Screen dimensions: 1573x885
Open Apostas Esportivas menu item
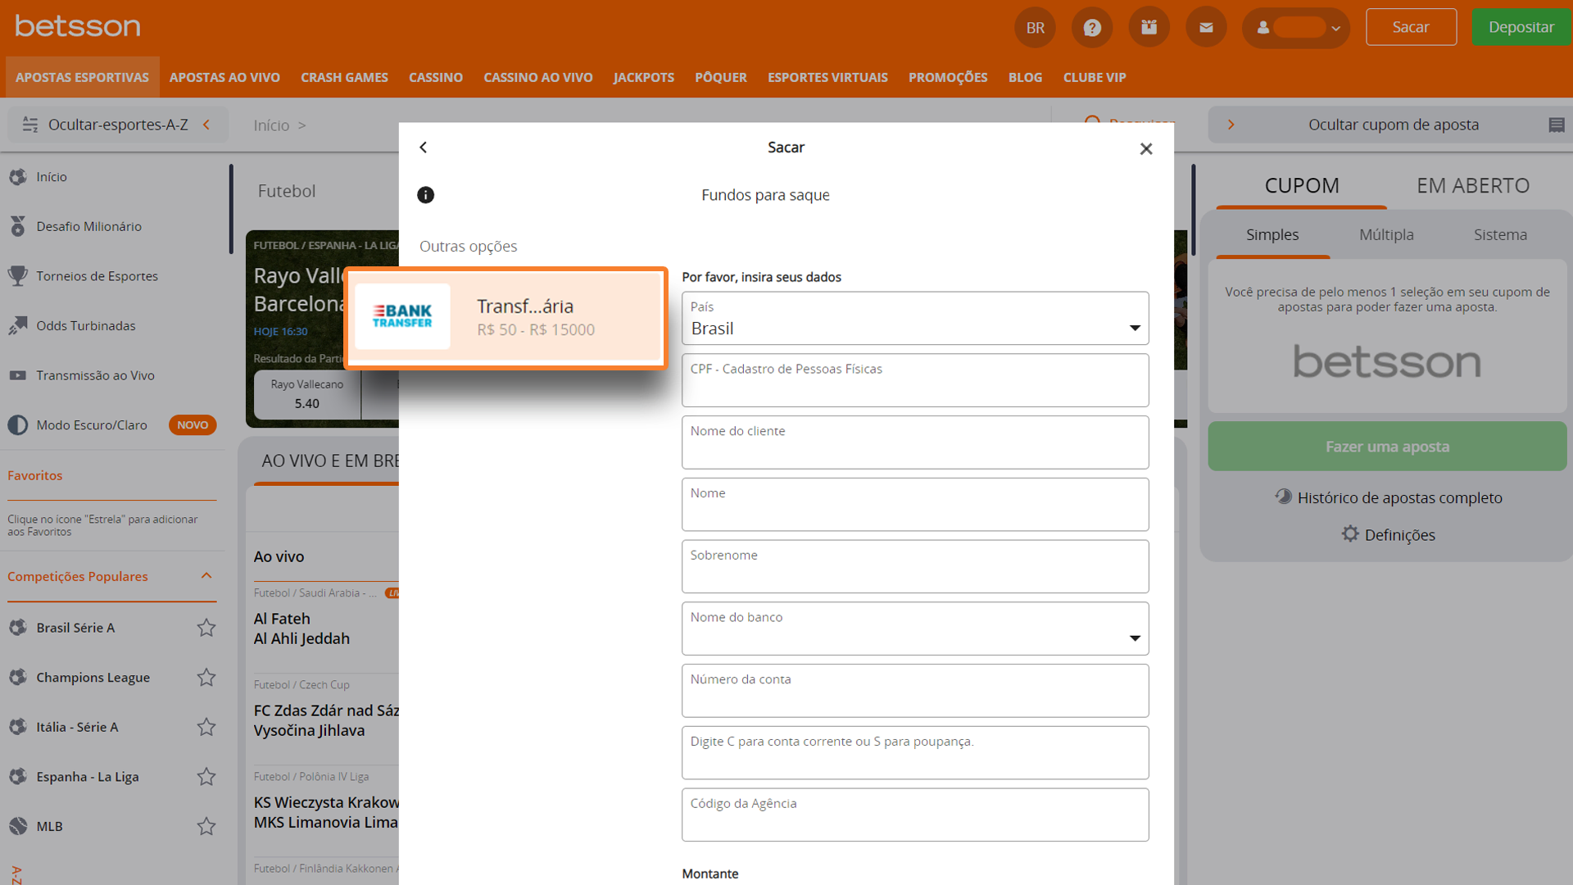coord(82,77)
